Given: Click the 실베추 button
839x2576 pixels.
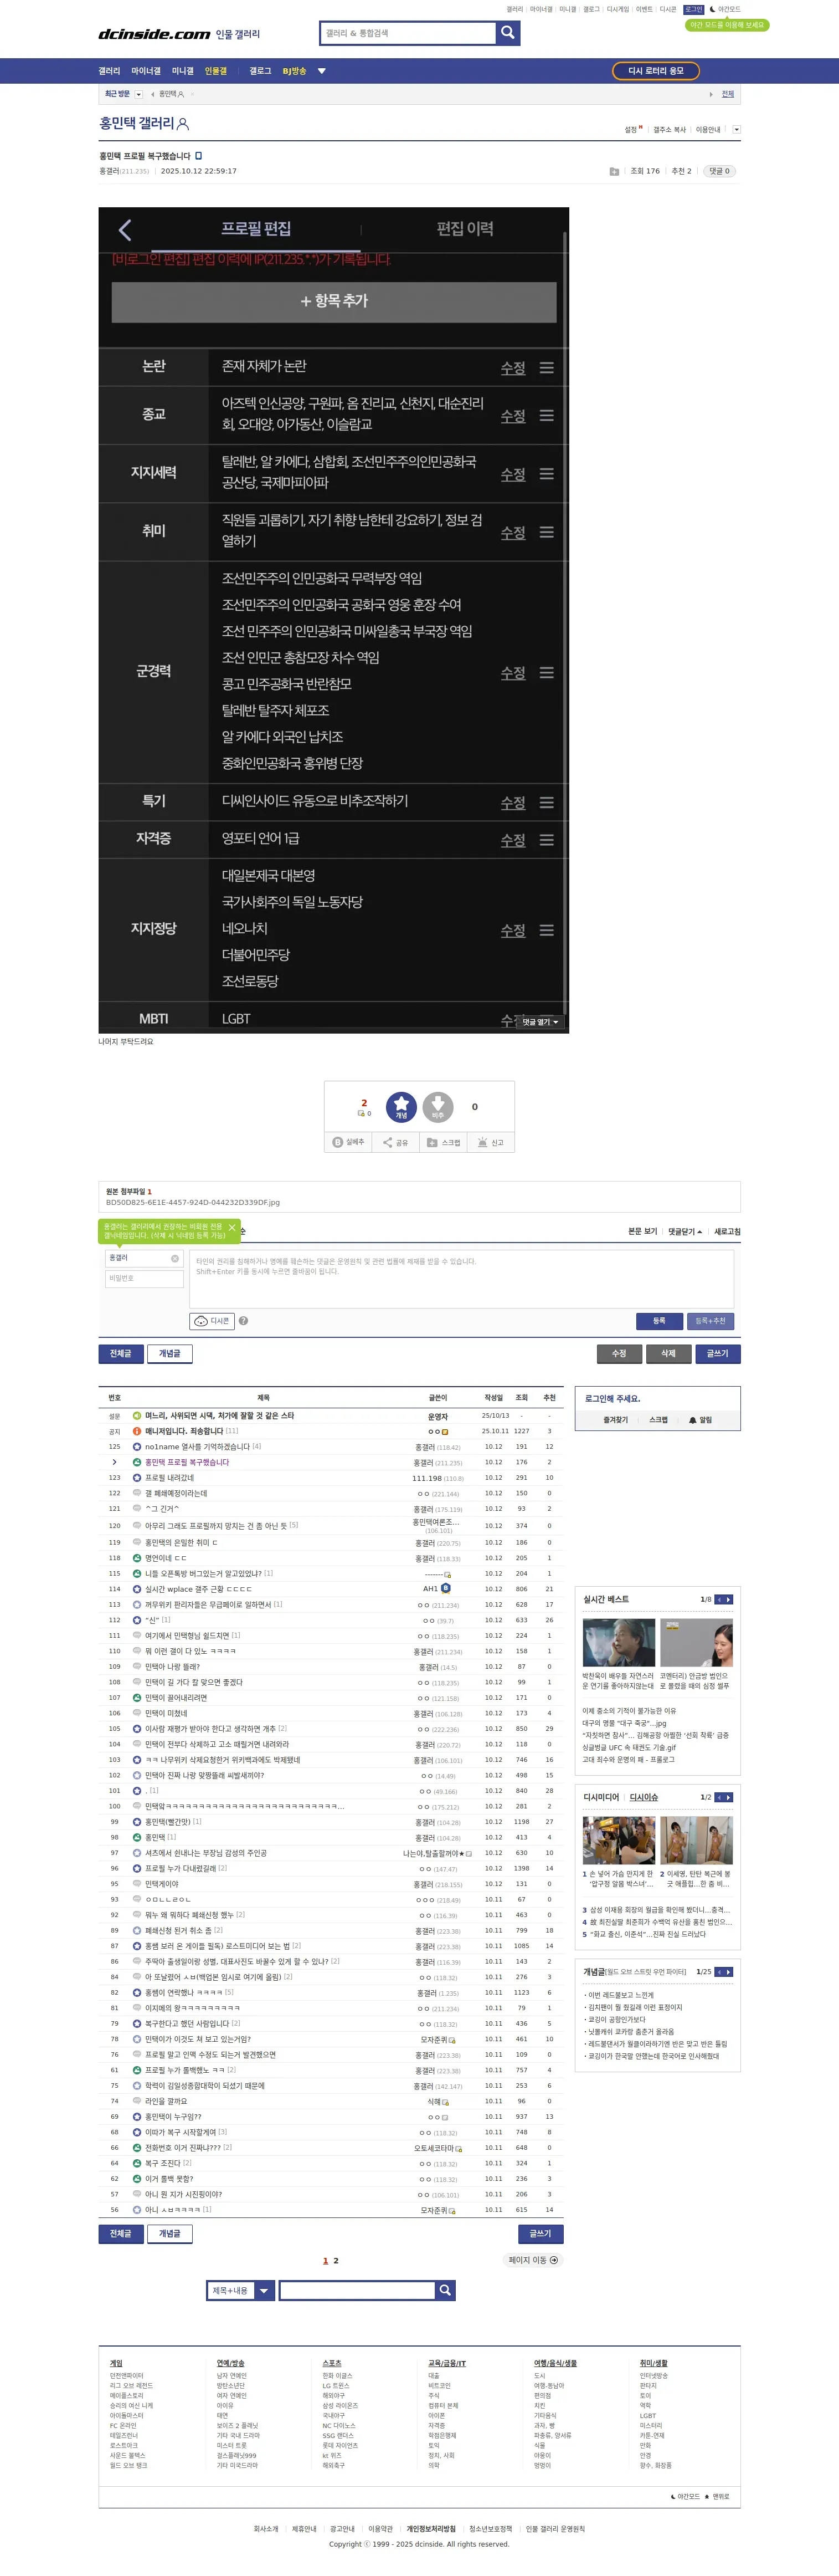Looking at the screenshot, I should click(348, 1142).
